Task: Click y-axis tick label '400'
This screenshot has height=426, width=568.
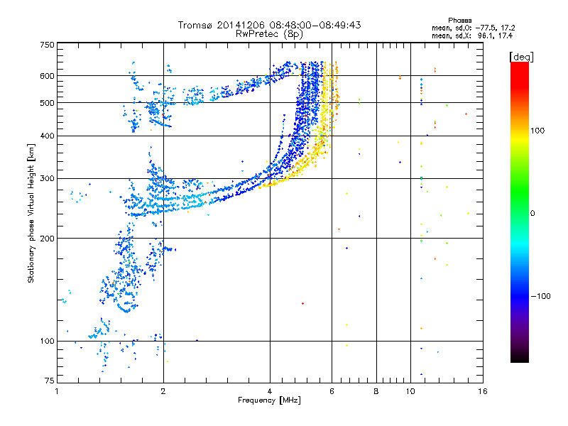Action: [47, 136]
